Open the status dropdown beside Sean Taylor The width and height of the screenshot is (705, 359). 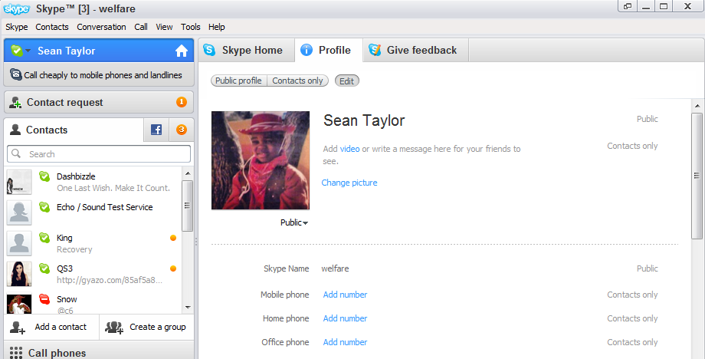(28, 51)
